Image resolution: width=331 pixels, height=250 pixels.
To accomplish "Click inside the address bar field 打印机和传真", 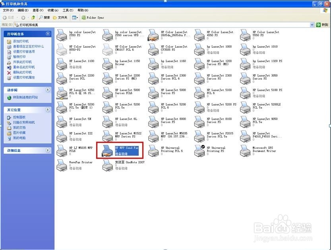I will point(162,25).
